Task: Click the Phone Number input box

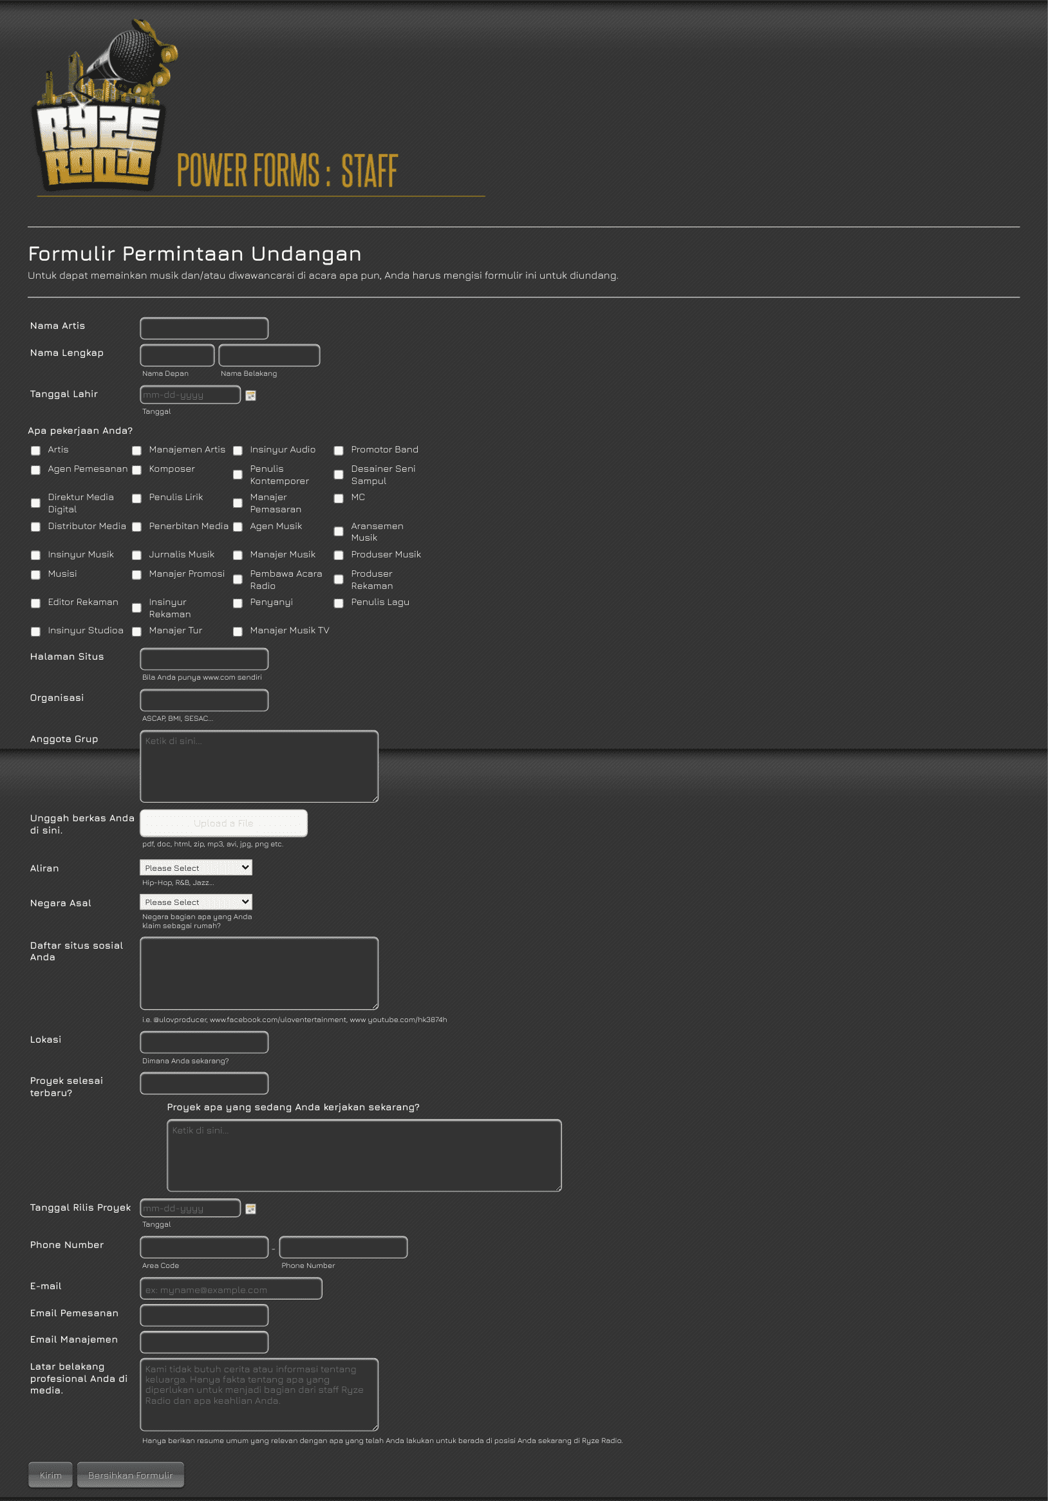Action: [x=343, y=1247]
